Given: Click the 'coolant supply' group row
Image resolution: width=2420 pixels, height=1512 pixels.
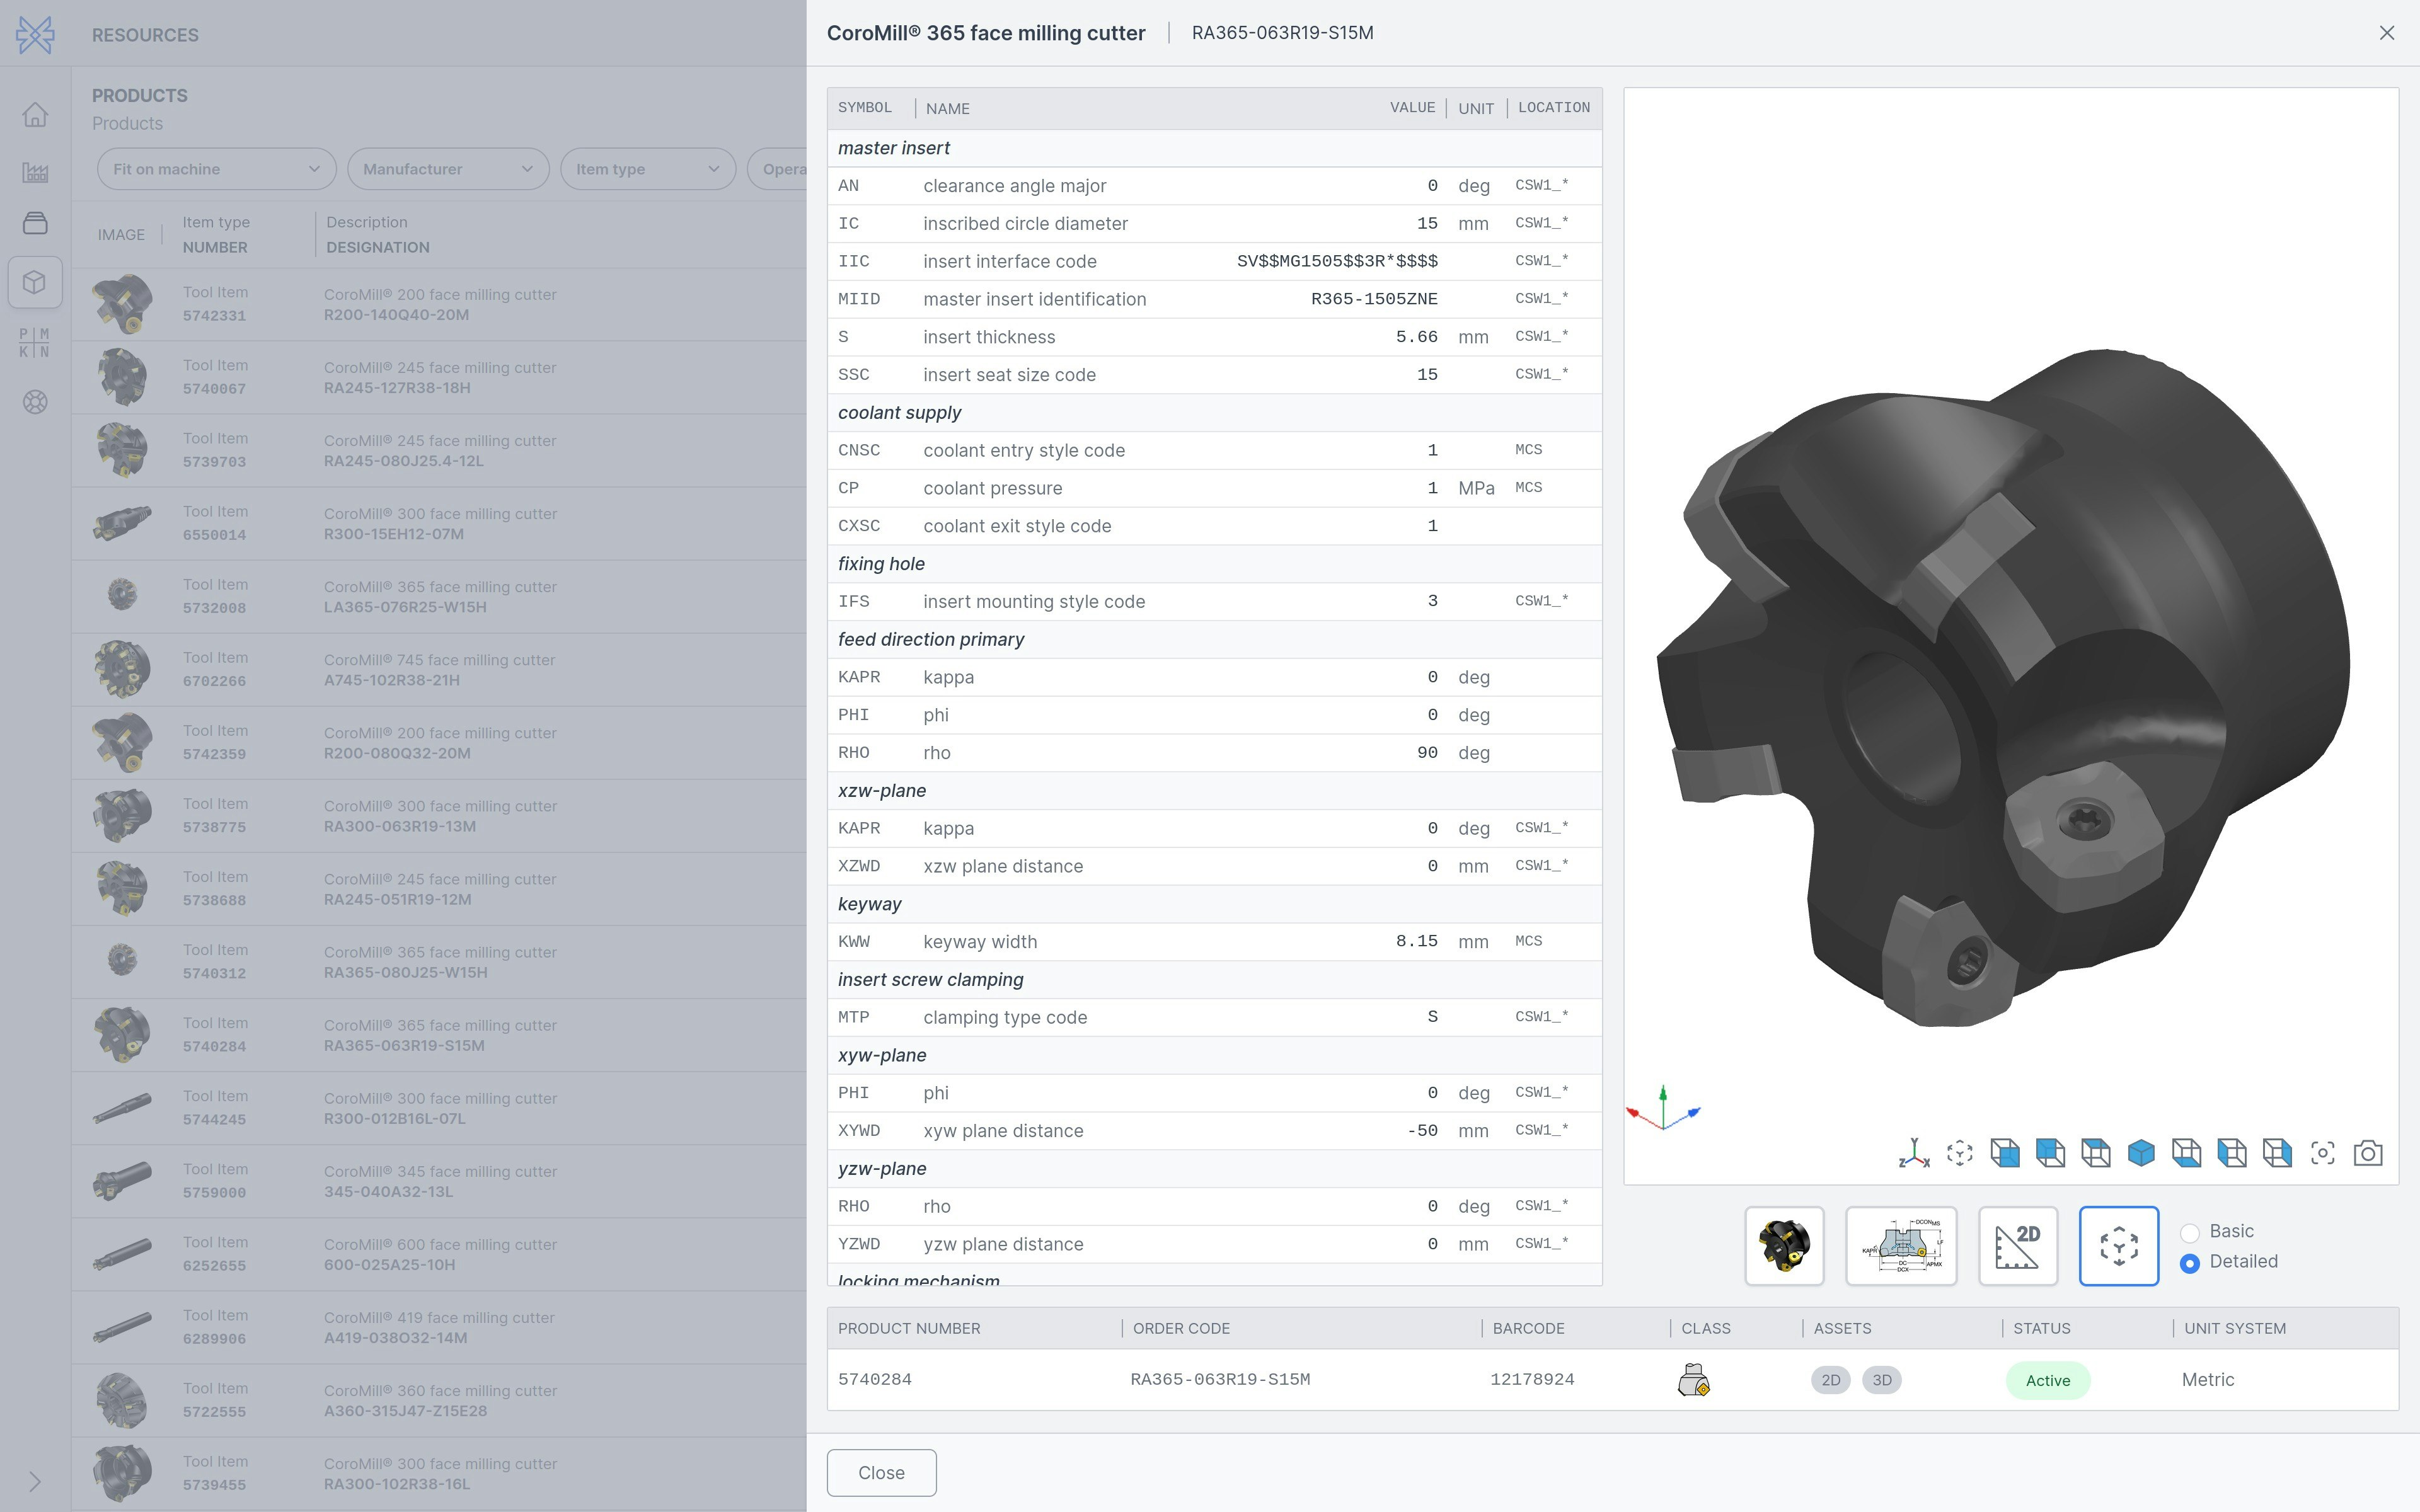Looking at the screenshot, I should [x=1214, y=413].
